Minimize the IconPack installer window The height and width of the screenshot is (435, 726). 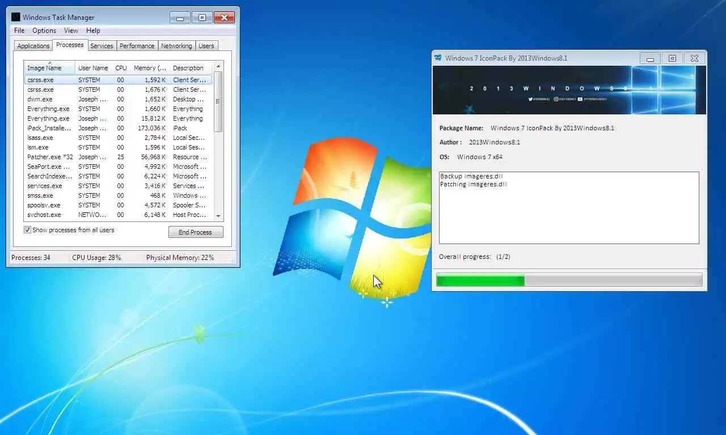pos(650,58)
